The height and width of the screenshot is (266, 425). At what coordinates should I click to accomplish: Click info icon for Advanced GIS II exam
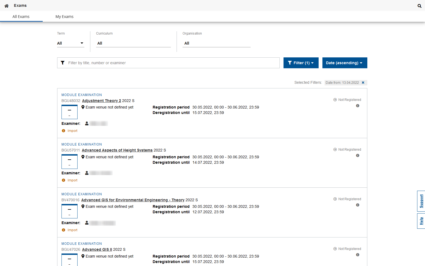tap(358, 255)
